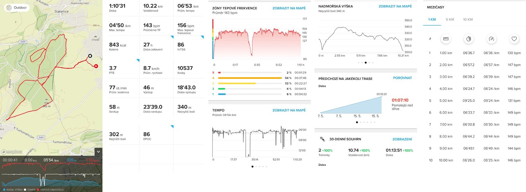This screenshot has width=526, height=192.
Task: Click the route start marker on the map
Action: click(x=90, y=56)
